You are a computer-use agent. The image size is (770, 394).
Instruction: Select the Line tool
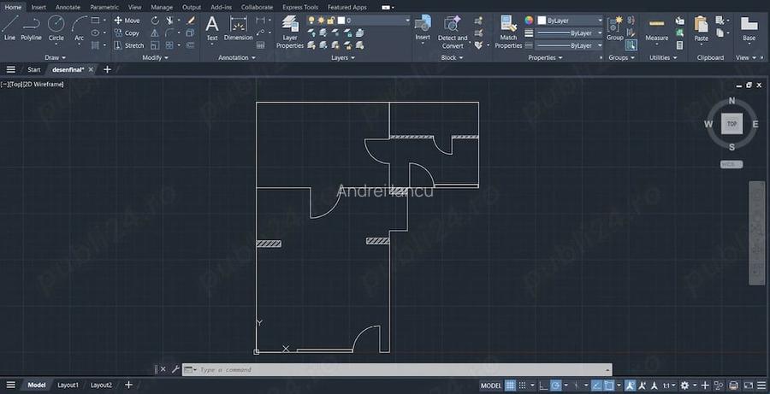pyautogui.click(x=9, y=28)
